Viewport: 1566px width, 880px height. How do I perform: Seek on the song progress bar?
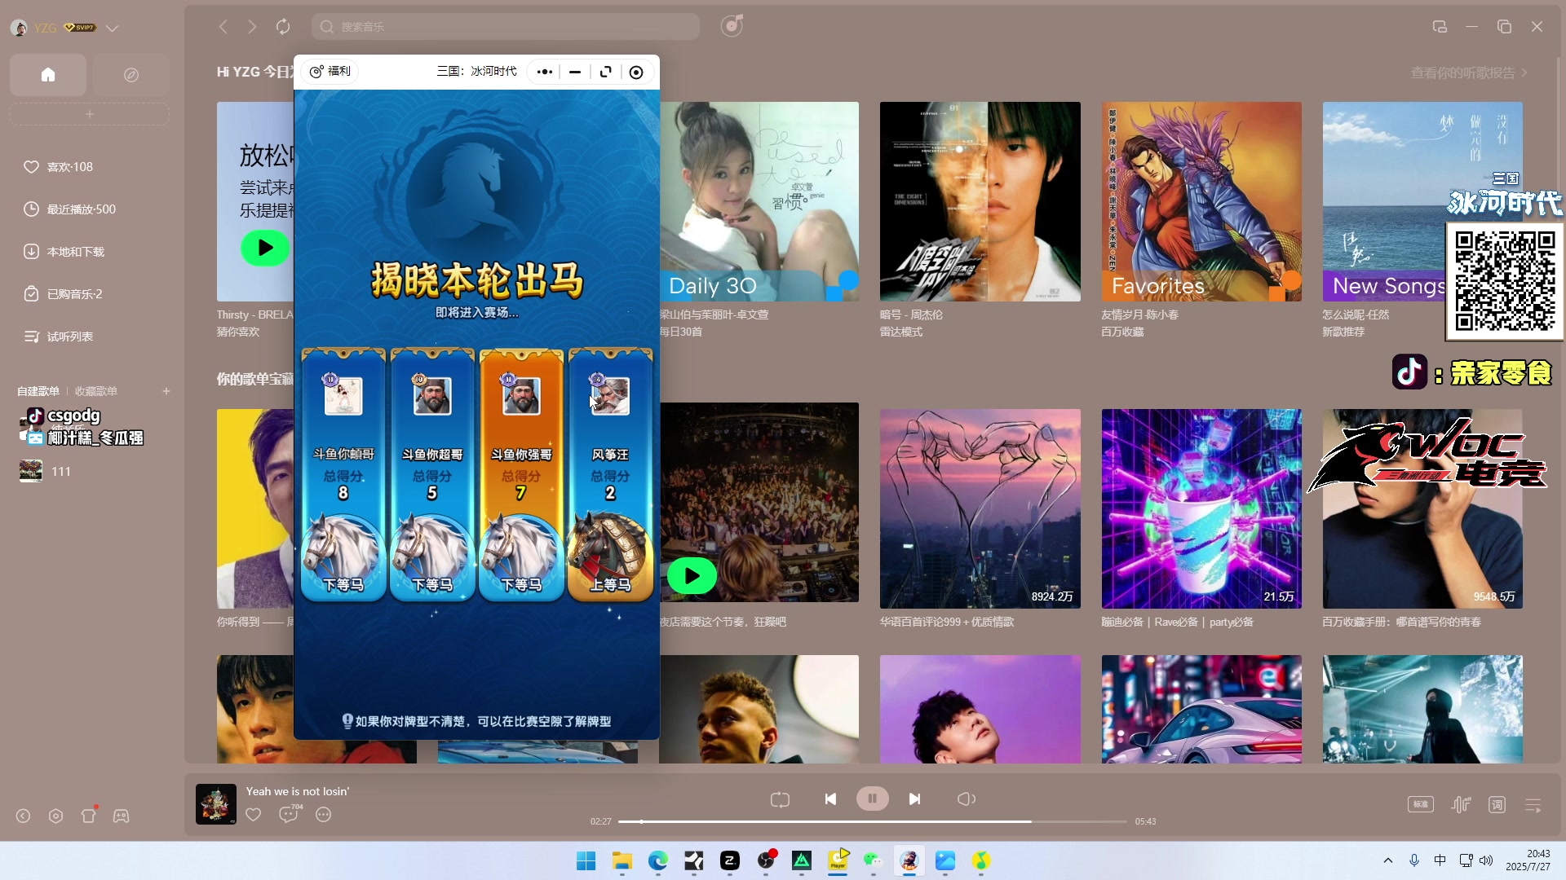[x=872, y=821]
